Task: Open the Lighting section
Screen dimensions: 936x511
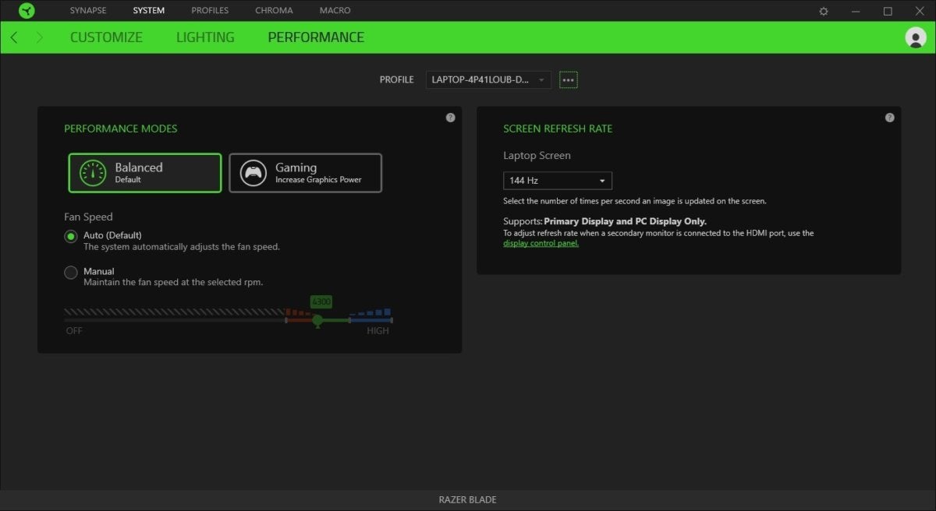Action: (x=205, y=37)
